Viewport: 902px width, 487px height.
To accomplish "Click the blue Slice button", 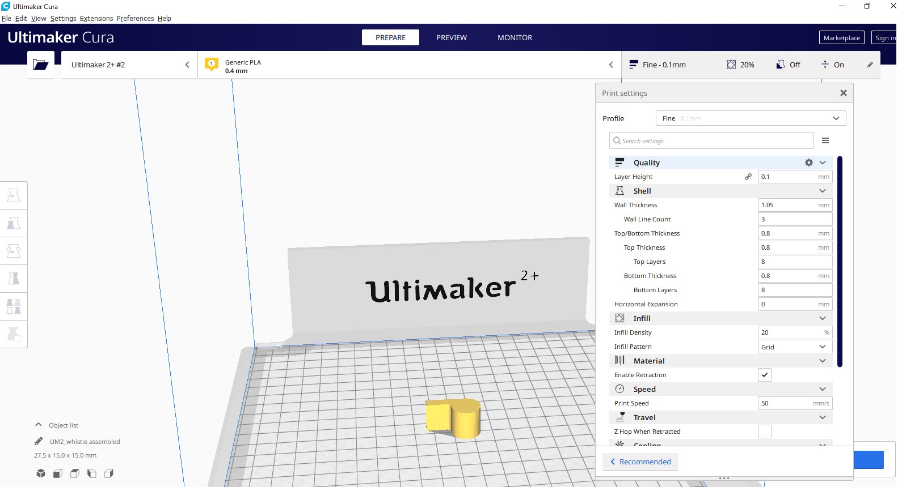I will click(x=869, y=460).
